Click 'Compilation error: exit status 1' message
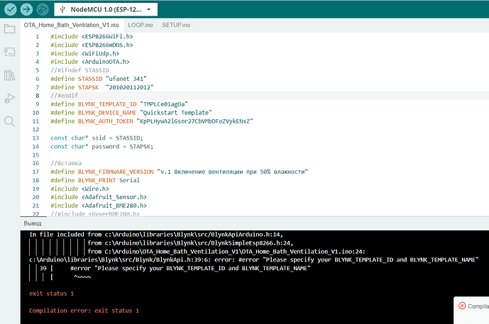Screen dimensions: 489x324 click(x=84, y=311)
